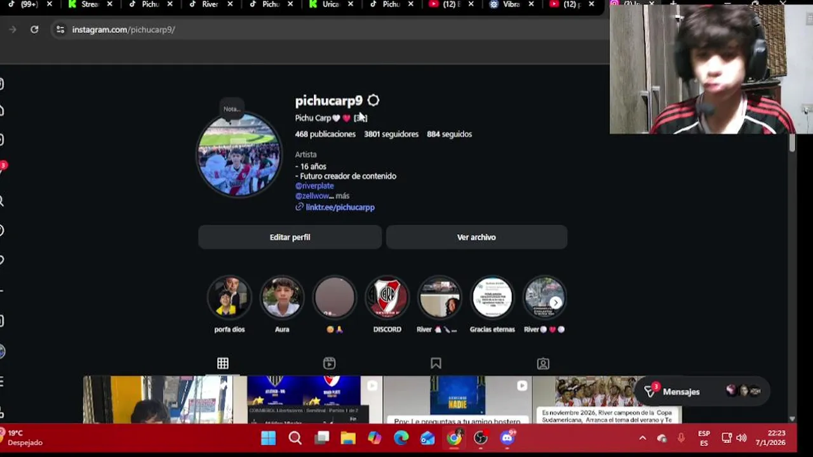Image resolution: width=813 pixels, height=457 pixels.
Task: Open linktr.ee/pichucarpp link
Action: tap(340, 207)
